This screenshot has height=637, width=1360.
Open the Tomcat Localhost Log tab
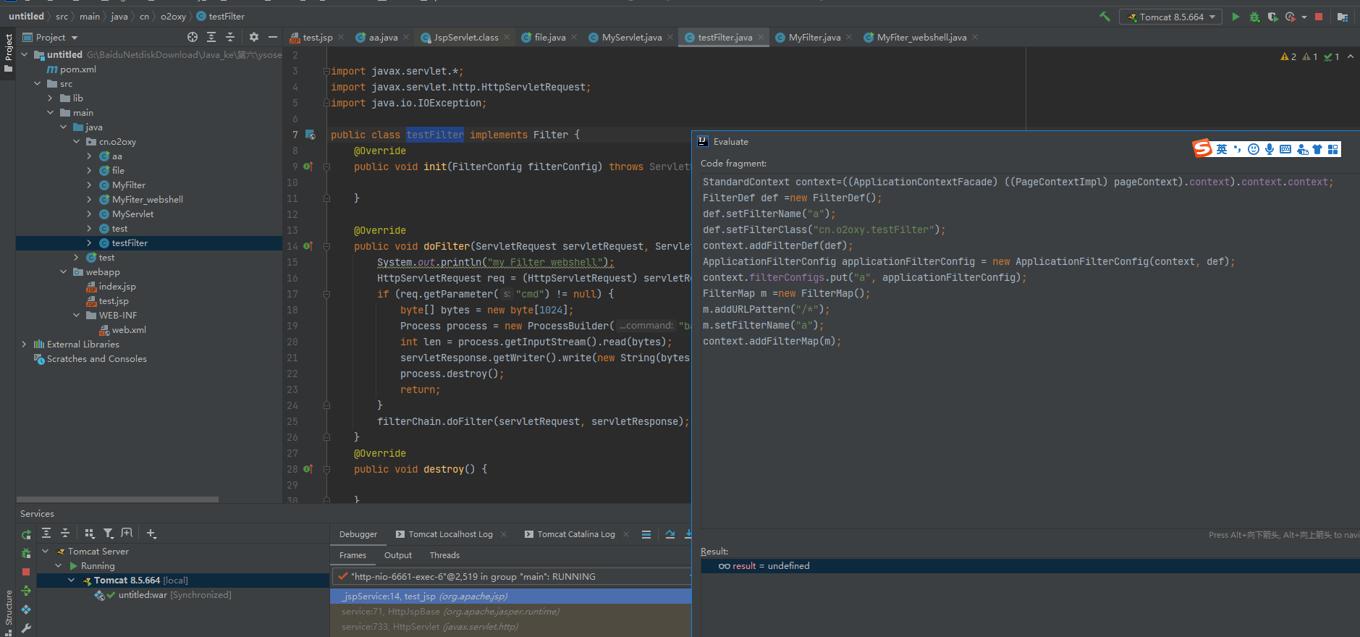[x=450, y=534]
